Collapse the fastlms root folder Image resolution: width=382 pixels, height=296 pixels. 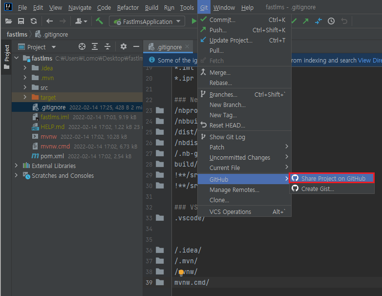tap(17, 58)
